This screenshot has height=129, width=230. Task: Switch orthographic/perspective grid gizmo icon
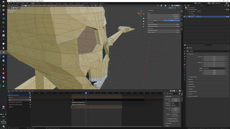point(143,27)
